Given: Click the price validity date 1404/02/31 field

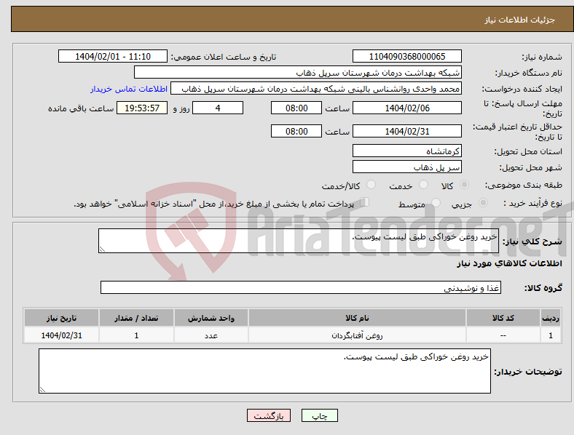Looking at the screenshot, I should (406, 131).
